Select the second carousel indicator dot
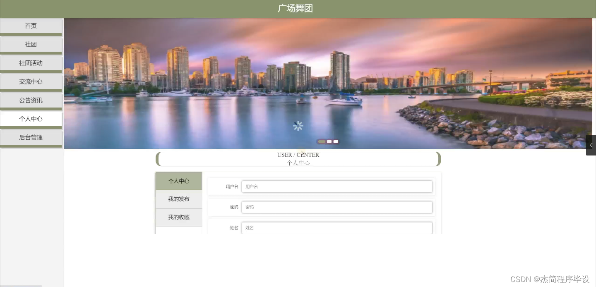The width and height of the screenshot is (596, 287). 329,141
